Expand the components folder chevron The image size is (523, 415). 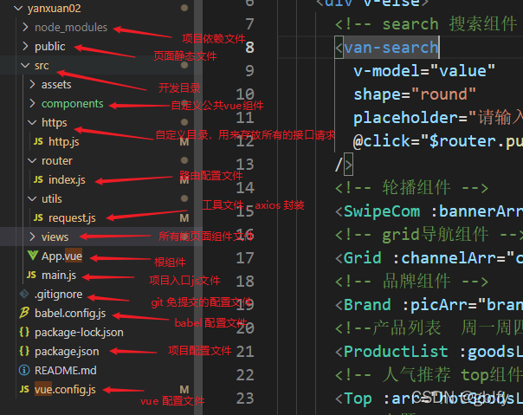point(32,103)
